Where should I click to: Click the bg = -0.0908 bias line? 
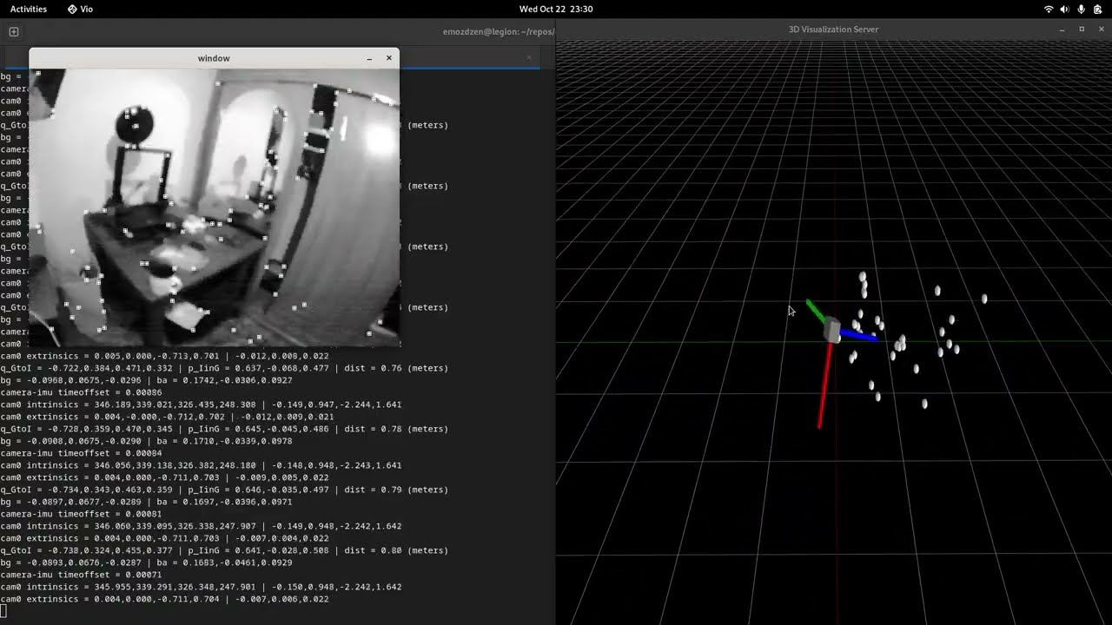point(146,441)
